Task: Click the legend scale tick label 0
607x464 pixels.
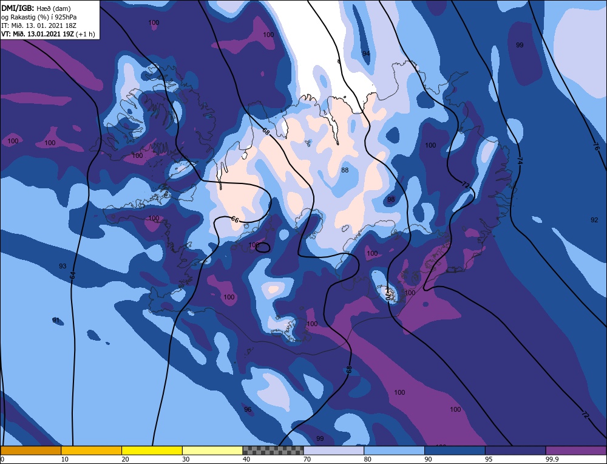Action: tap(2, 459)
